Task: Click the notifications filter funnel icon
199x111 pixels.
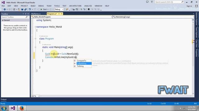Action: pos(152,2)
